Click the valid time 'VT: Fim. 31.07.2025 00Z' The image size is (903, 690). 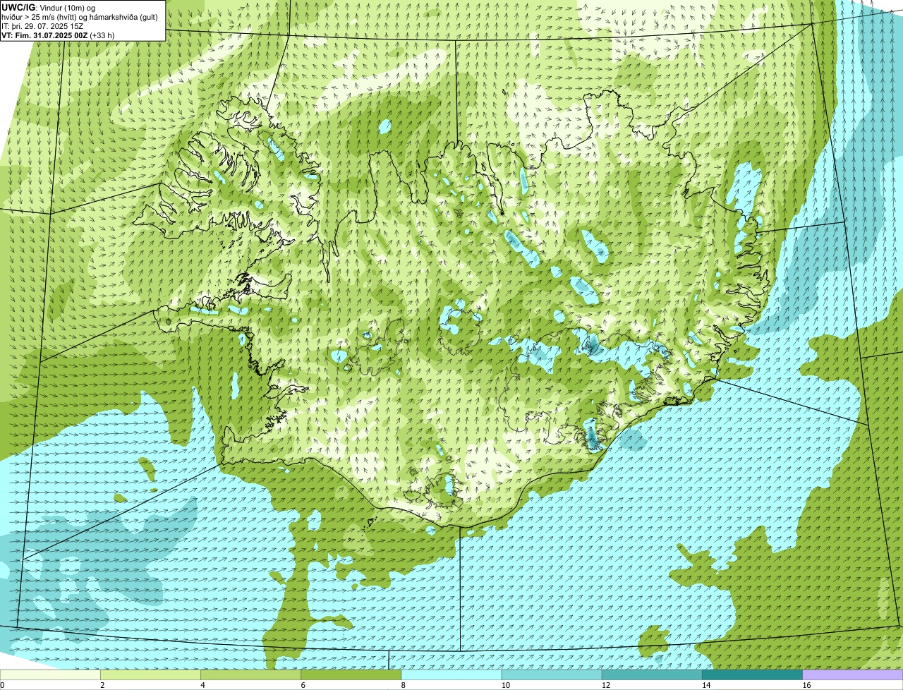44,35
